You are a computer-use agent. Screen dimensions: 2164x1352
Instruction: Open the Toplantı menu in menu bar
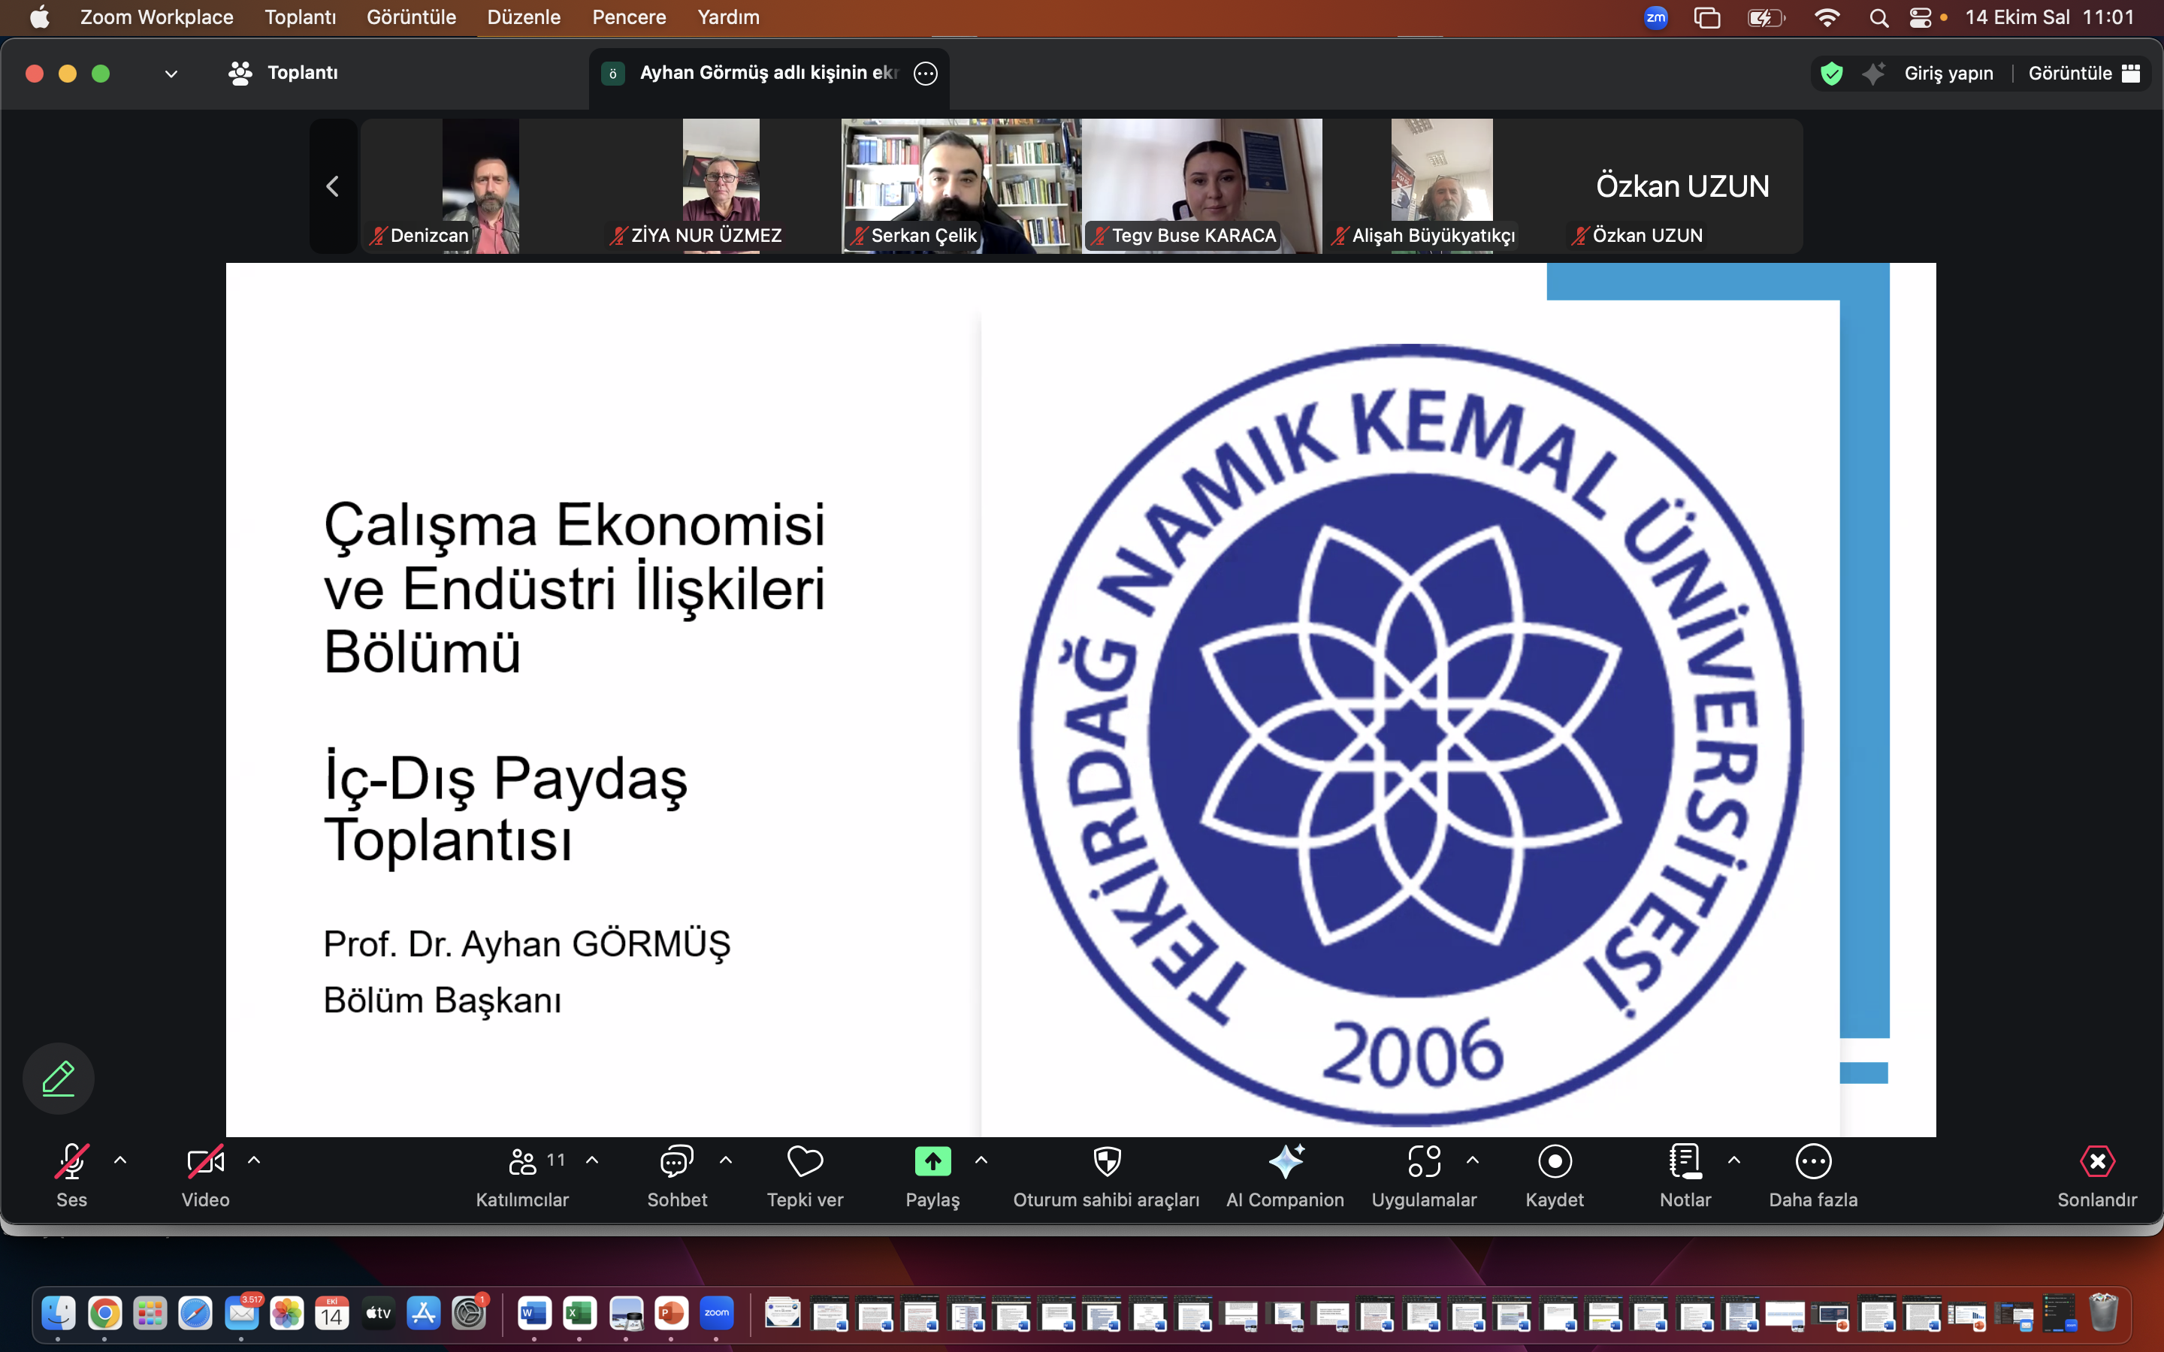point(300,17)
